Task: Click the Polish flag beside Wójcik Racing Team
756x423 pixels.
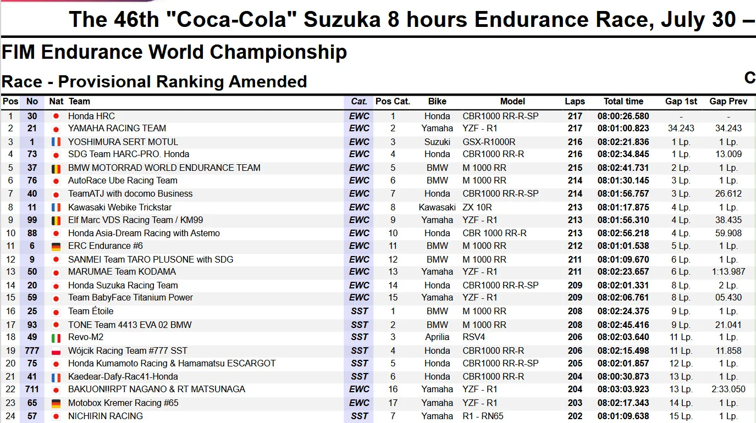Action: click(x=56, y=351)
